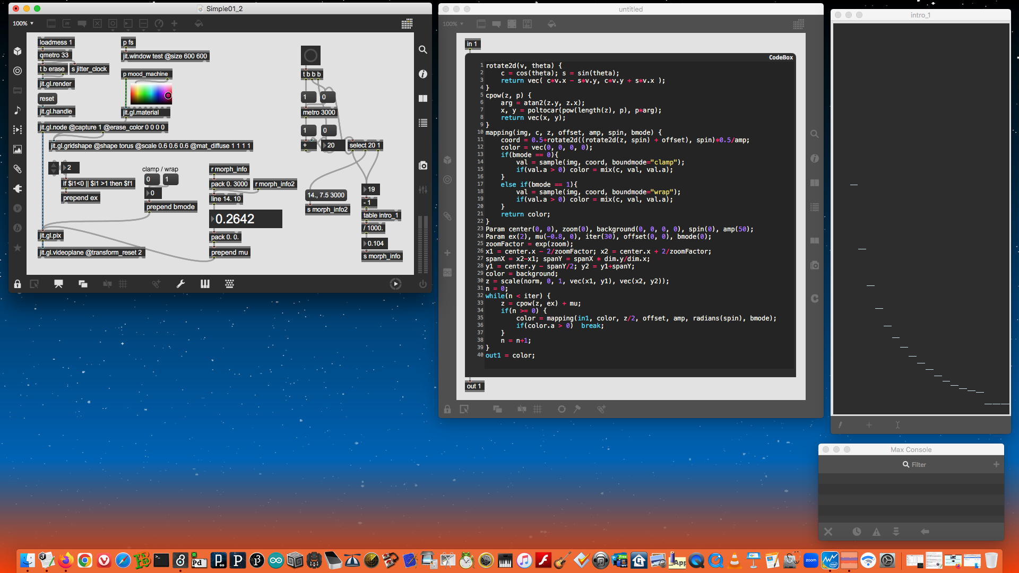The image size is (1019, 573).
Task: Click the wrench debug icon in bottom toolbar
Action: 180,284
